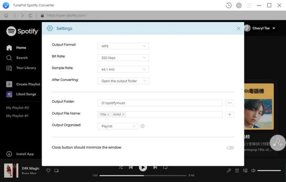Toggle shuffle in the player bar
This screenshot has height=182, width=286.
click(x=121, y=167)
